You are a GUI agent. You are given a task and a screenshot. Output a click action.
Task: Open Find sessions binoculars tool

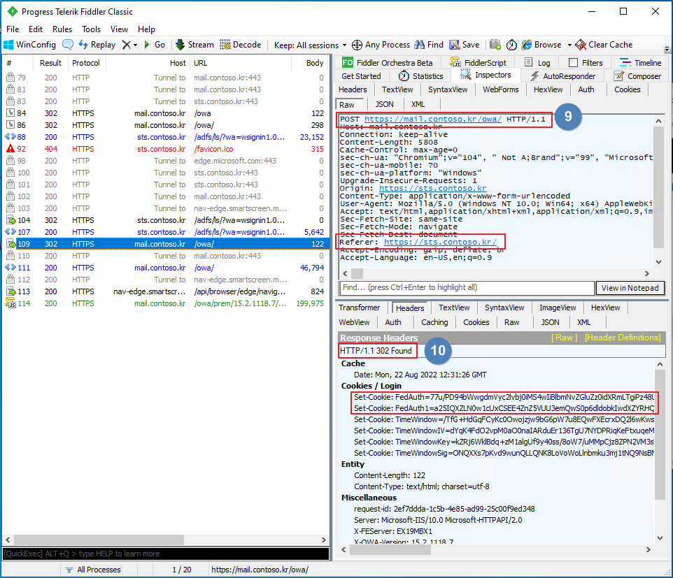pyautogui.click(x=419, y=45)
